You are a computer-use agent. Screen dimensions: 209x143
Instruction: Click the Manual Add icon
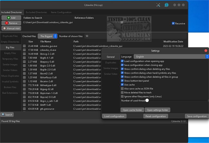click(4, 29)
